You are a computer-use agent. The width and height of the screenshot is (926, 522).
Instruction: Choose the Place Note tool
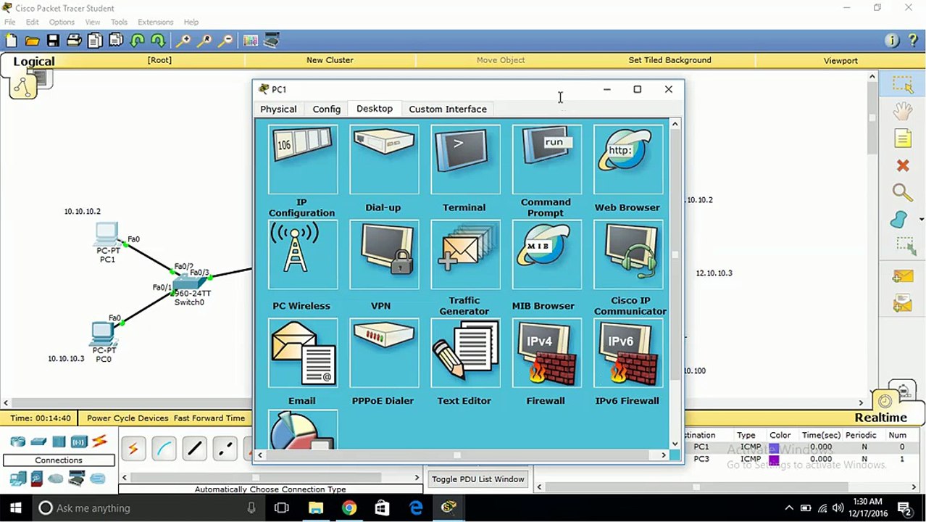point(903,138)
